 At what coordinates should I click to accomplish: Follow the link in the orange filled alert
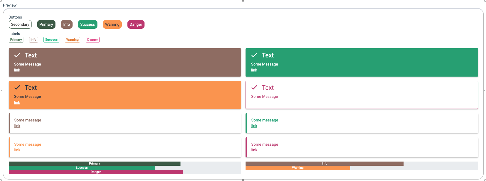coord(17,103)
